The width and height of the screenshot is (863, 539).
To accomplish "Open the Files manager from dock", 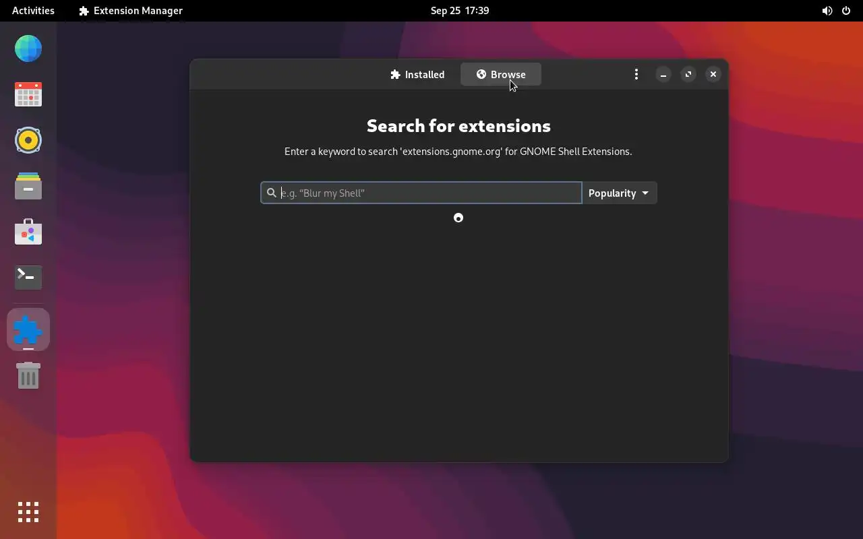I will [28, 186].
